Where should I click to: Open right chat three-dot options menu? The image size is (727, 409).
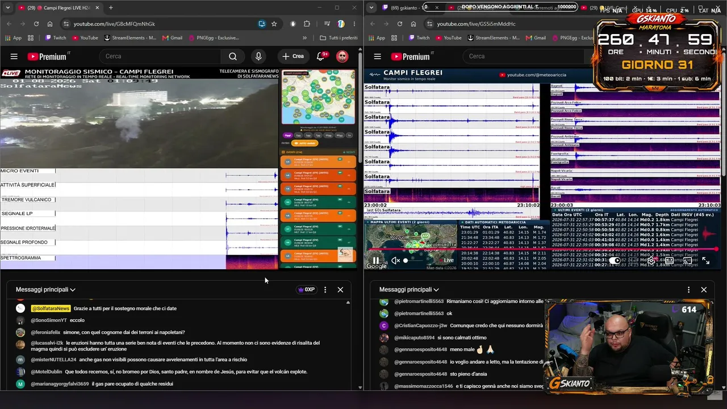tap(688, 290)
